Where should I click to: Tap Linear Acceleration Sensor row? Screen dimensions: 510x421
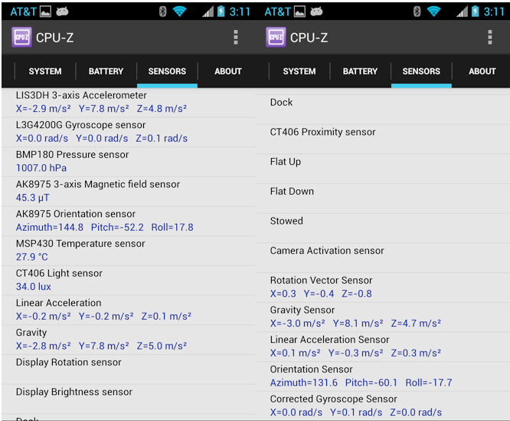pos(383,347)
